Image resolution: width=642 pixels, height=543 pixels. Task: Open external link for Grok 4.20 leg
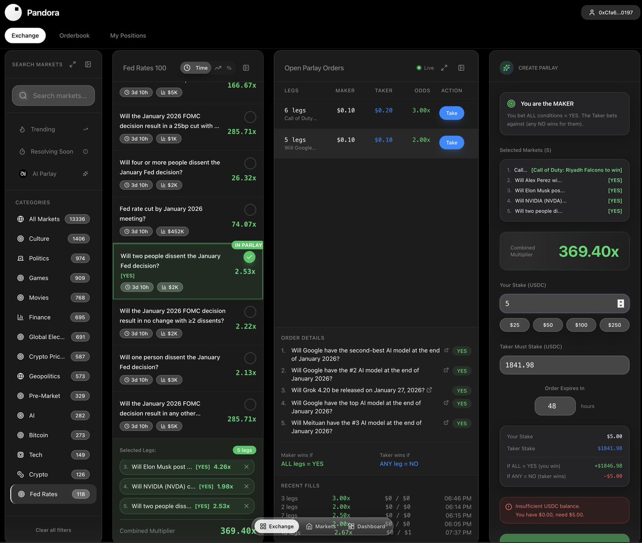point(429,390)
